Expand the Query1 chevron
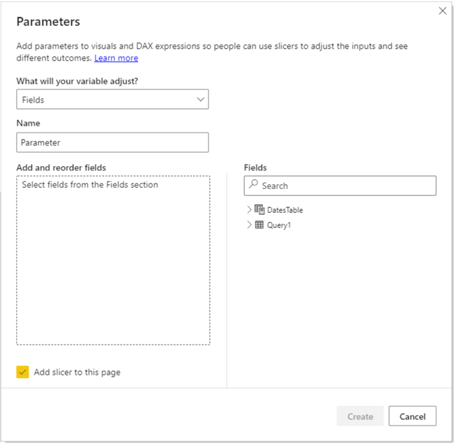 (x=250, y=225)
